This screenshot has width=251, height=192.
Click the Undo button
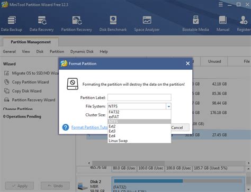pos(55,186)
